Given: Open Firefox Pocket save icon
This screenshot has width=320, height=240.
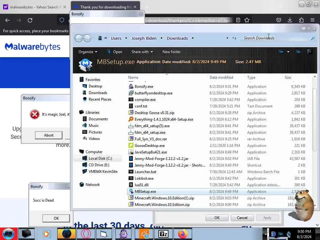Looking at the screenshot, I should coord(279,20).
